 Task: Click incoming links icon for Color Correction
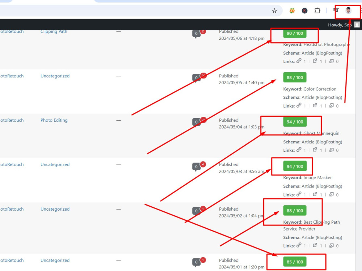click(x=332, y=106)
